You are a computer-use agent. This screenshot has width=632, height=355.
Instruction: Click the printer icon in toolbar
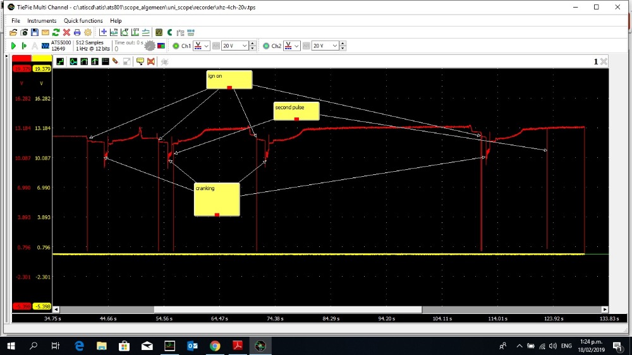[77, 32]
